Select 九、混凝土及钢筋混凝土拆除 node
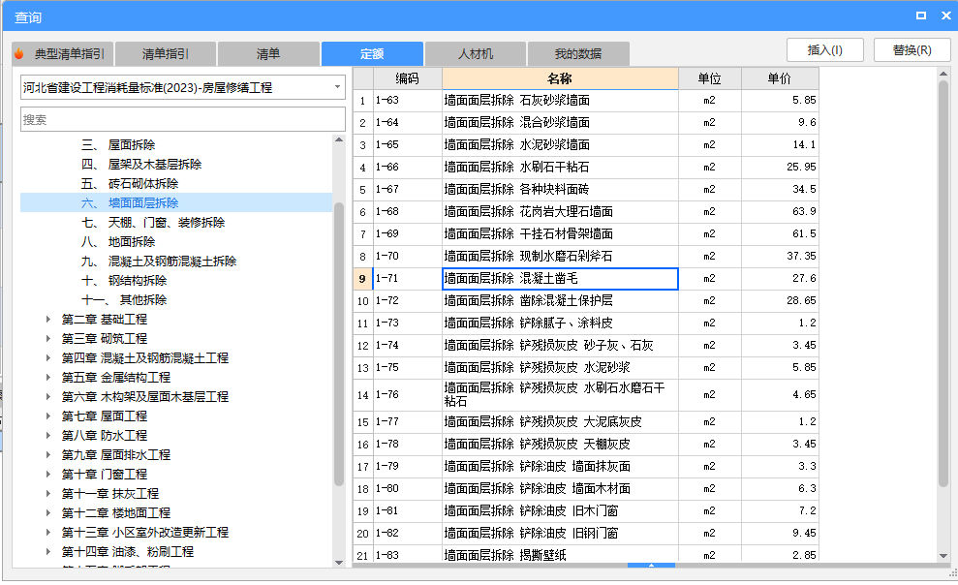The width and height of the screenshot is (958, 585). (x=159, y=262)
